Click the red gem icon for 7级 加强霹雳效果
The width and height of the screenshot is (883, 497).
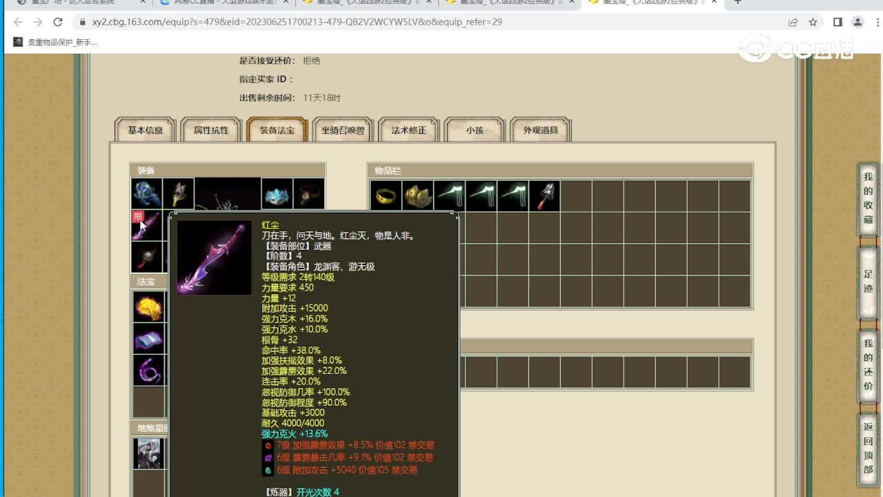pos(268,445)
